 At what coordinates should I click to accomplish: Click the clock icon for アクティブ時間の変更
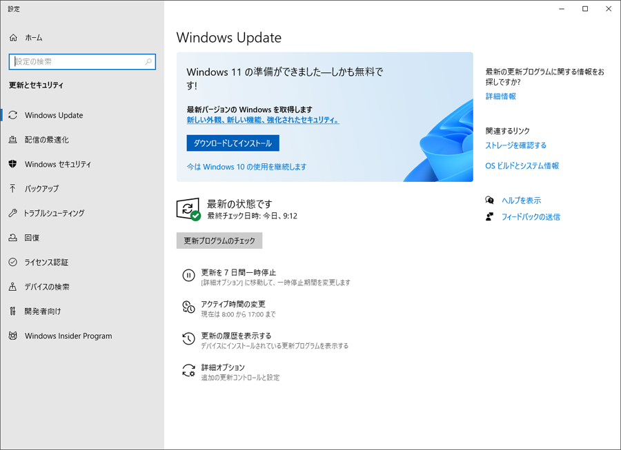click(x=188, y=307)
